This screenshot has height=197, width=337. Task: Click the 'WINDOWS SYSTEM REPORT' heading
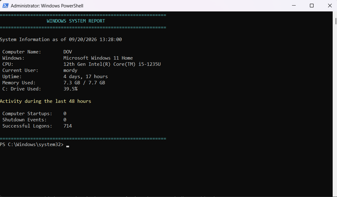pyautogui.click(x=76, y=21)
